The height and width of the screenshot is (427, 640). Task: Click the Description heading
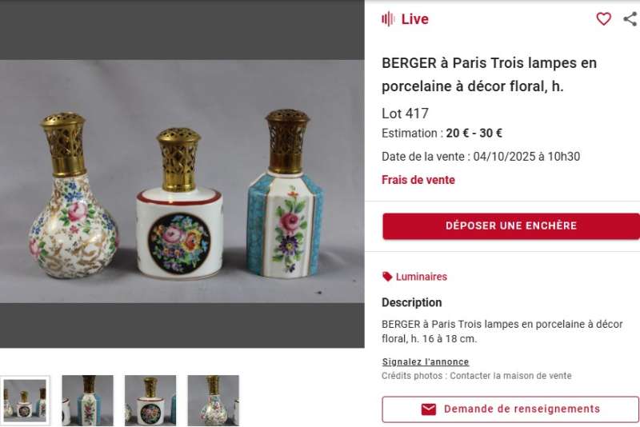point(411,302)
